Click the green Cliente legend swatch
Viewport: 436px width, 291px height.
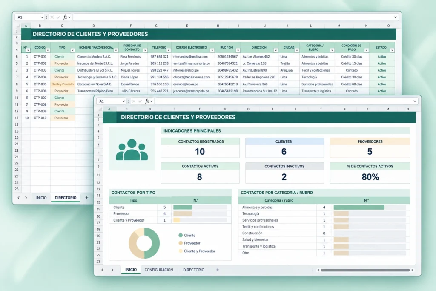click(x=181, y=235)
